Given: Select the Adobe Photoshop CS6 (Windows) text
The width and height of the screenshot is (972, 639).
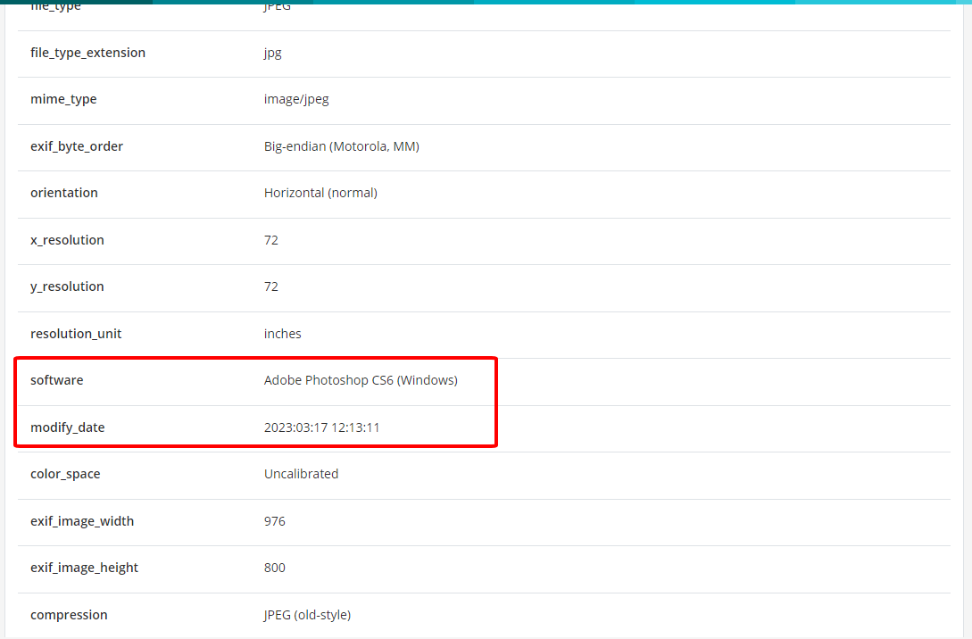Looking at the screenshot, I should [x=361, y=380].
